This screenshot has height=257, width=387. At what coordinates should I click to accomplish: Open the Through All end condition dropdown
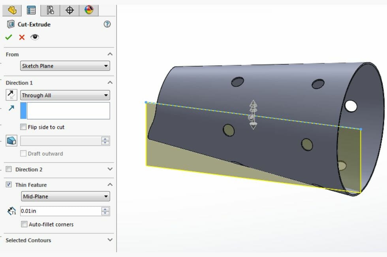point(65,95)
